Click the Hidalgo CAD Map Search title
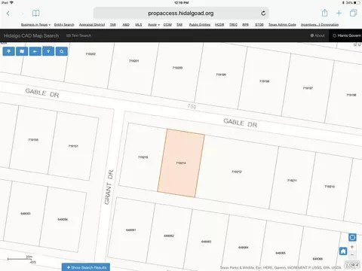Screen dimensions: 362x271 pos(31,35)
